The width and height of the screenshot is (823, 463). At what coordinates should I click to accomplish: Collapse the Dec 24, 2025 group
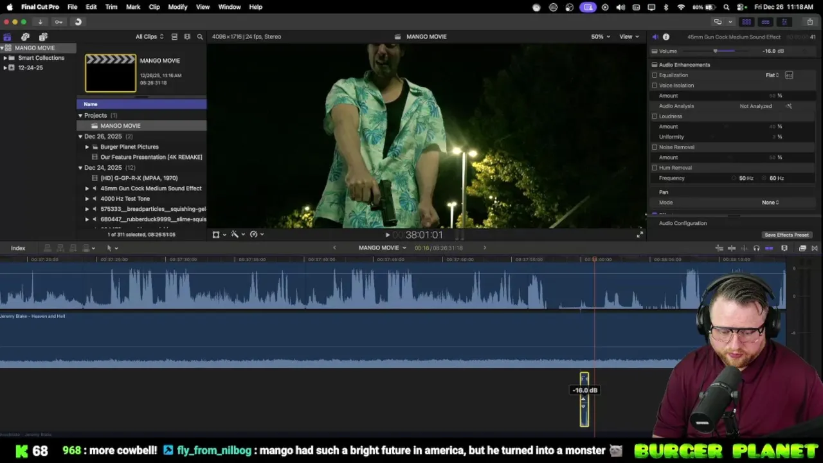(x=80, y=168)
